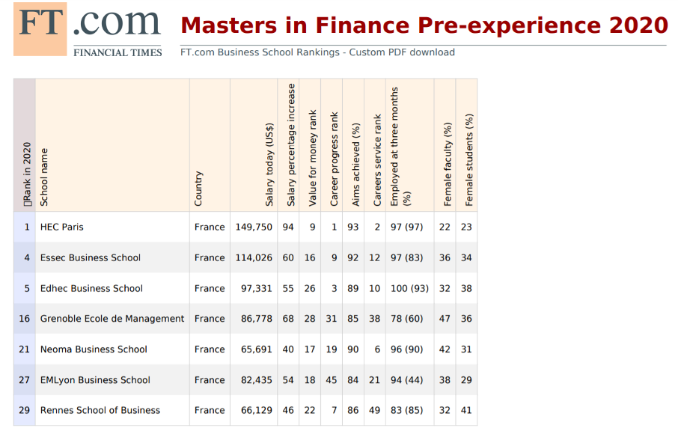
Task: Click Edhec Business School name
Action: (91, 288)
